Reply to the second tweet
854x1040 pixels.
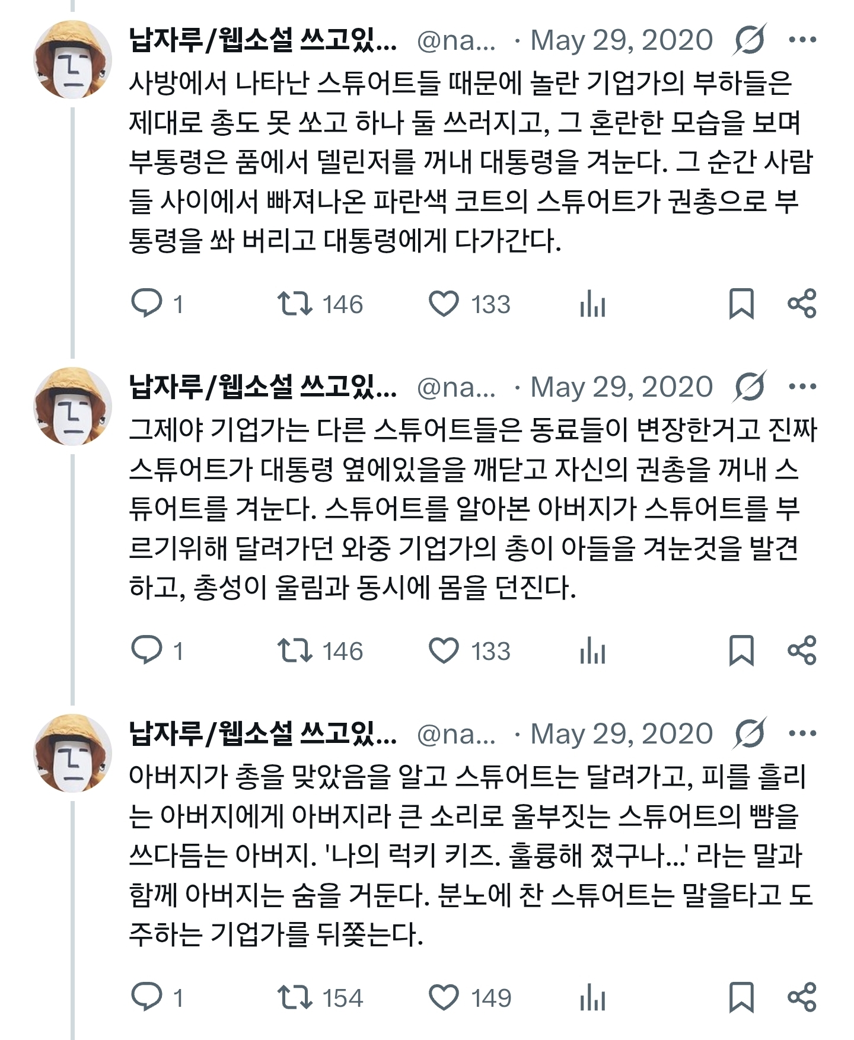pyautogui.click(x=146, y=650)
